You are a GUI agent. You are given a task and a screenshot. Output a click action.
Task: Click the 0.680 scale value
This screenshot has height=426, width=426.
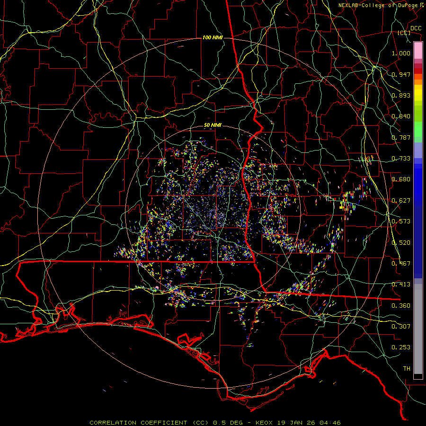pos(401,179)
